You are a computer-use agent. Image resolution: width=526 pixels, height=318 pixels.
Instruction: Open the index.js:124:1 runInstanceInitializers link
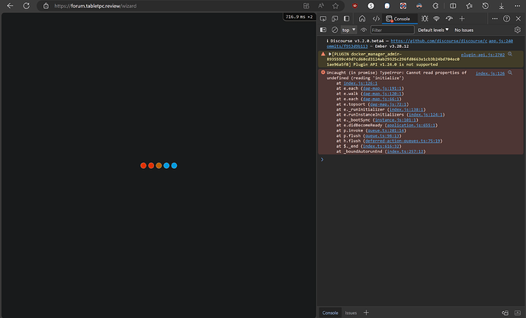tap(425, 114)
